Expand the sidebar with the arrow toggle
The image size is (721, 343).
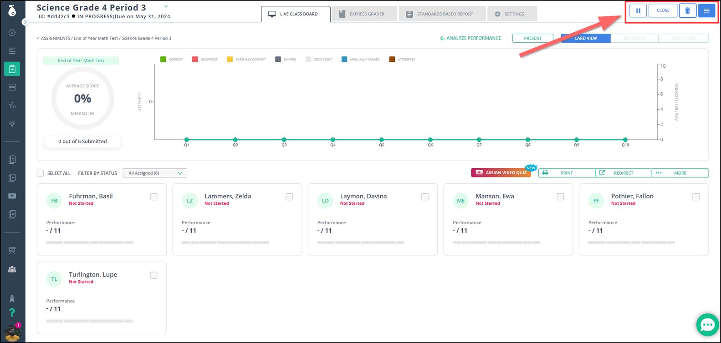(26, 22)
